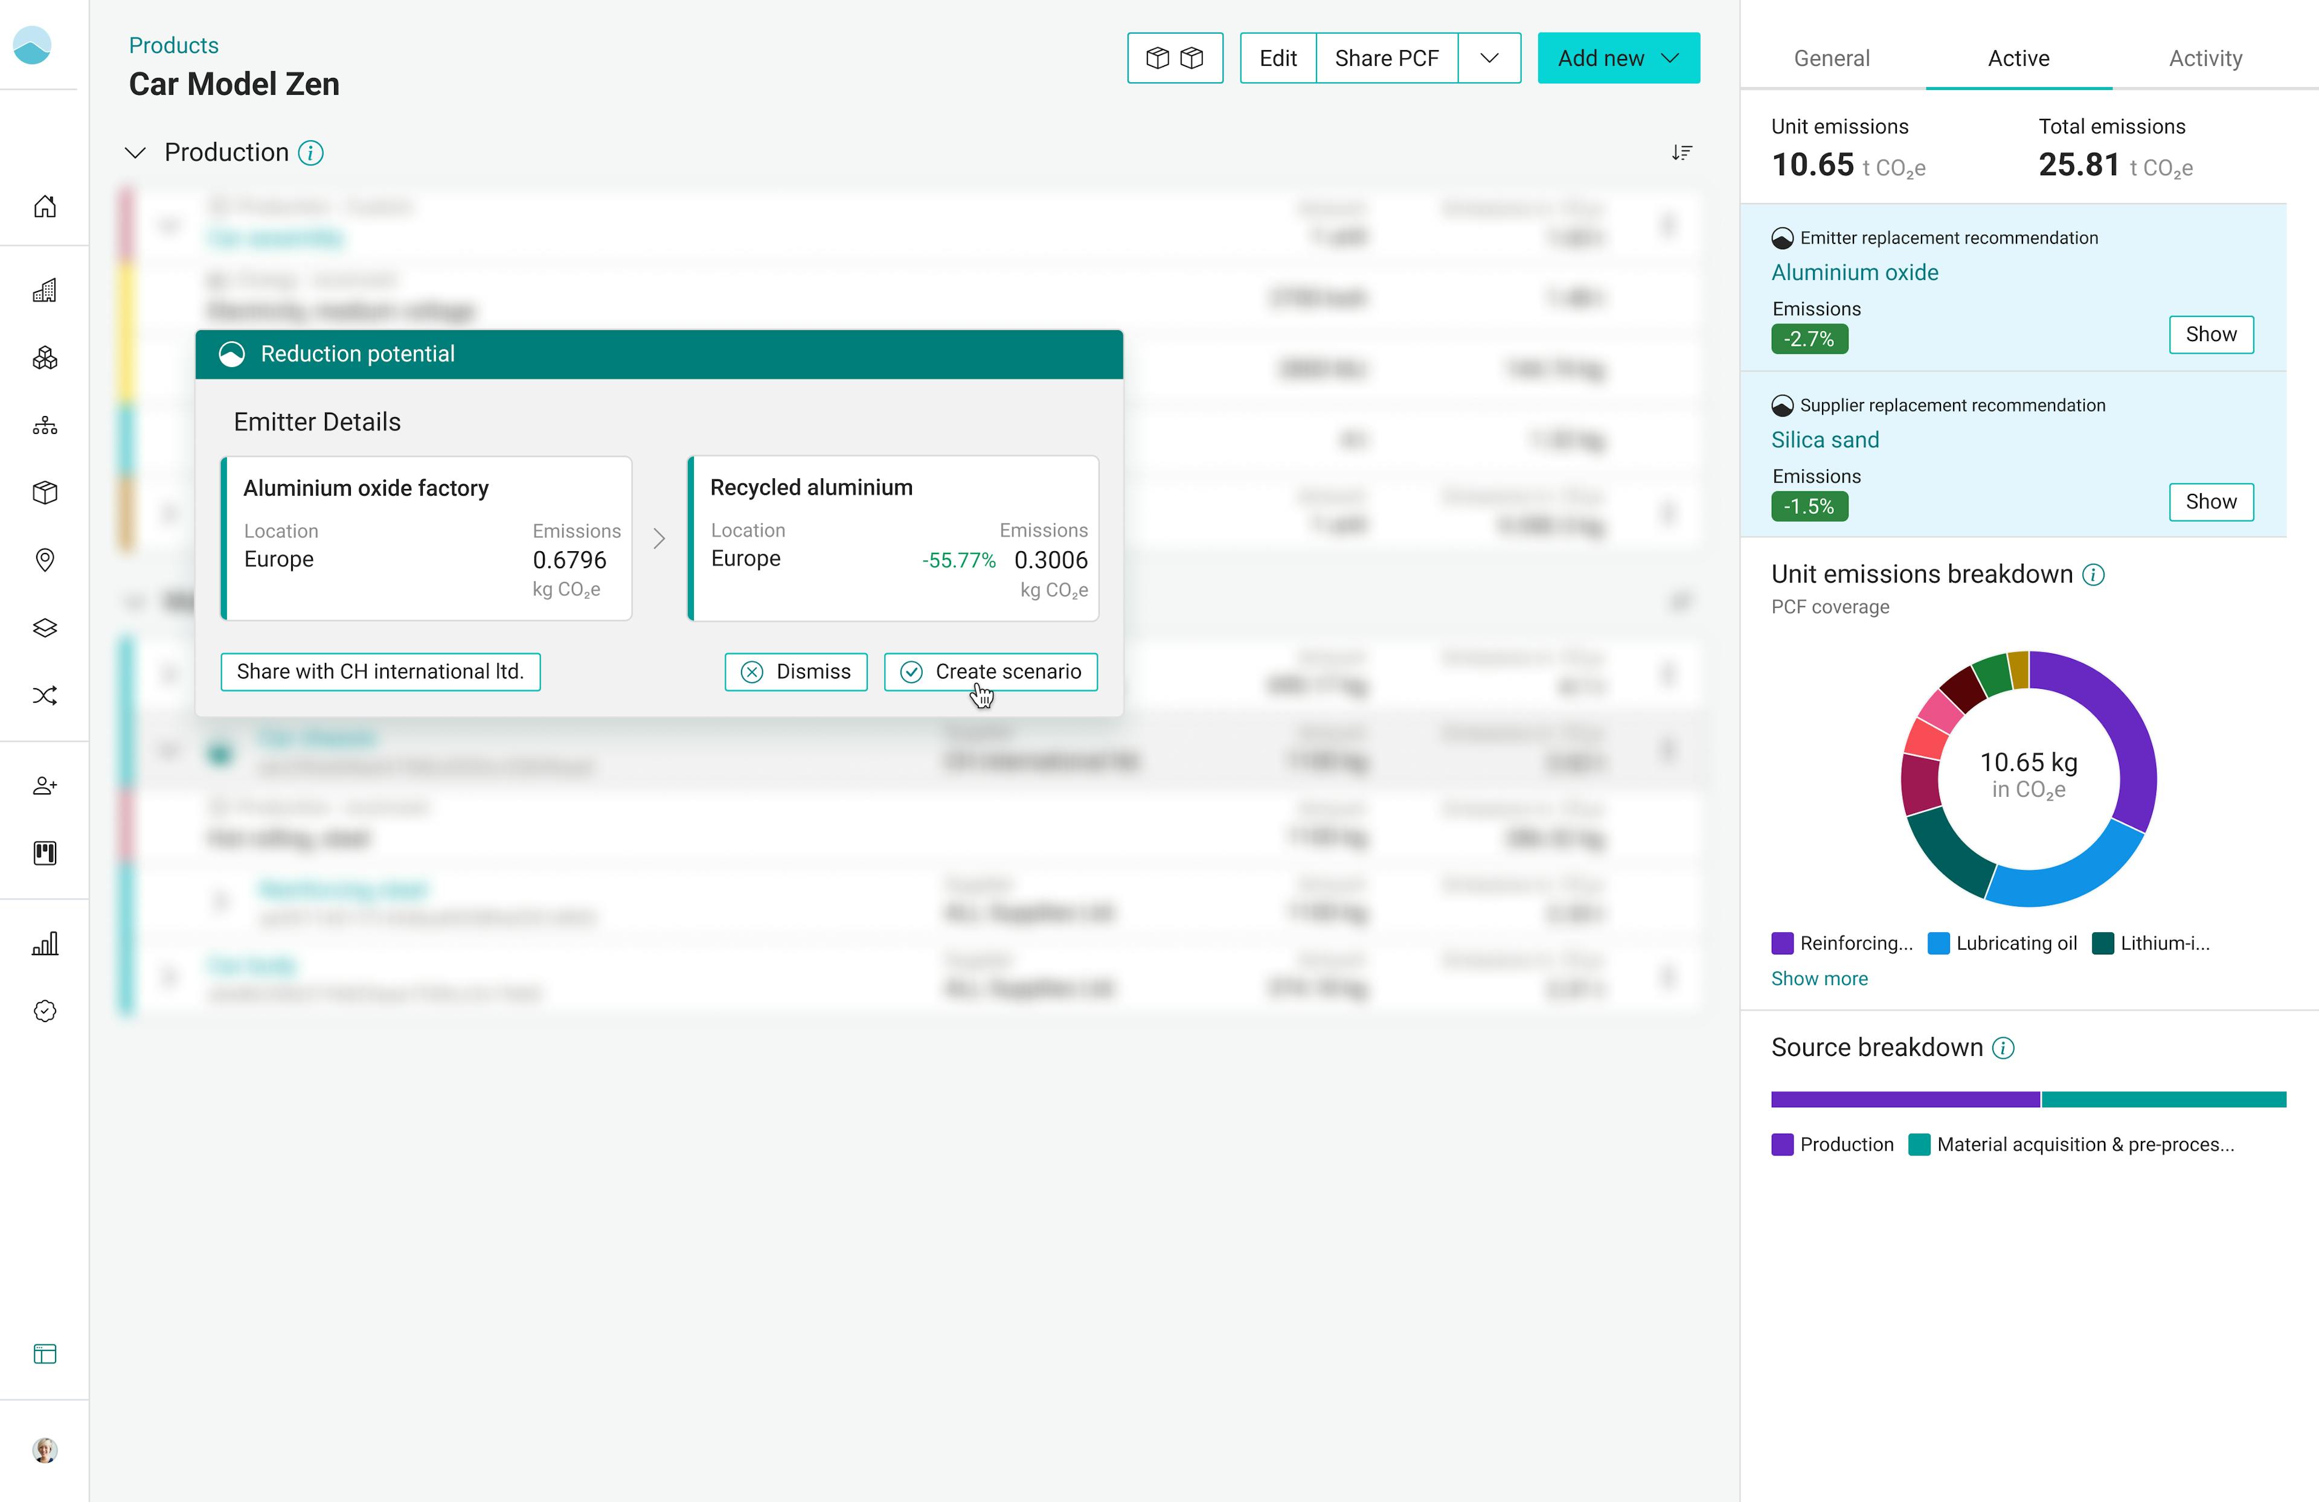Image resolution: width=2319 pixels, height=1502 pixels.
Task: Show the Silica sand supplier replacement recommendation
Action: click(2211, 502)
